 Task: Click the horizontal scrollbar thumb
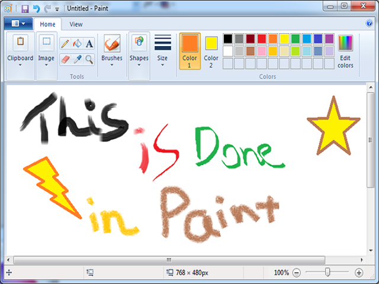point(169,260)
